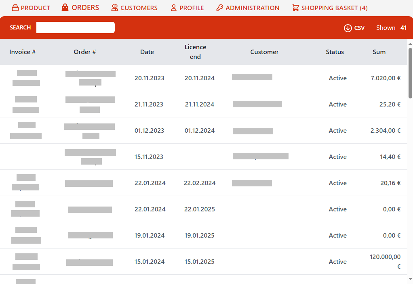
Task: Click the scrollbar down arrow
Action: point(410,279)
